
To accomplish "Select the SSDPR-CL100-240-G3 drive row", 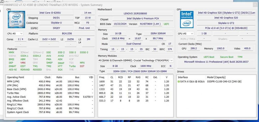I will [x=216, y=82].
